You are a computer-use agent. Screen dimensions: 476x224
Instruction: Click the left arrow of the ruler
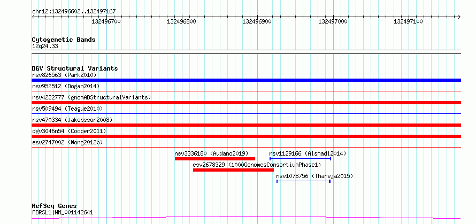[33, 17]
